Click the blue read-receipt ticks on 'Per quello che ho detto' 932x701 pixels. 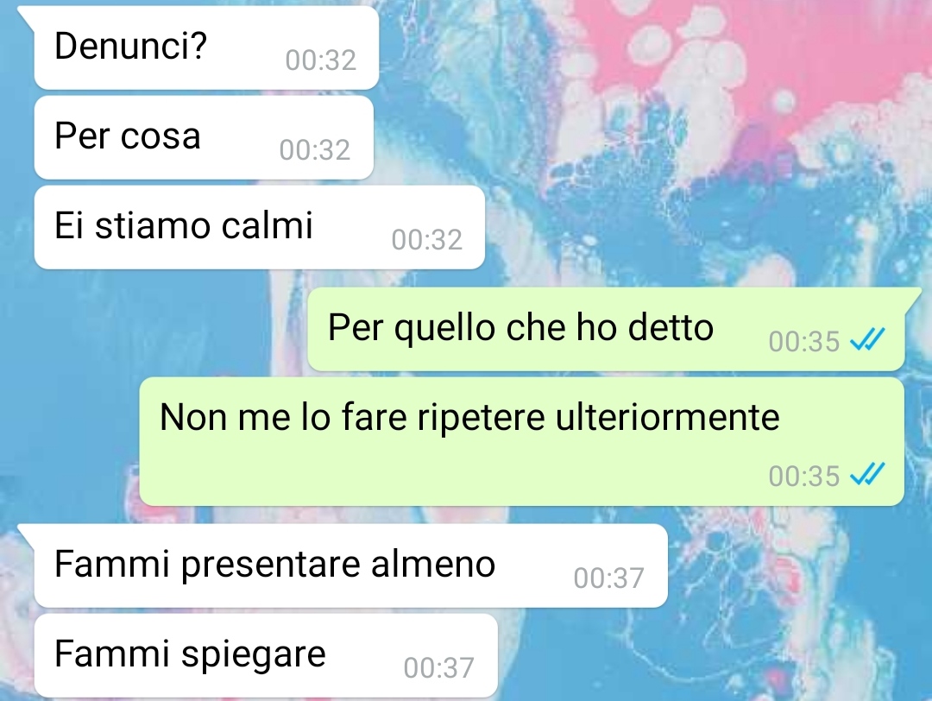[x=868, y=339]
